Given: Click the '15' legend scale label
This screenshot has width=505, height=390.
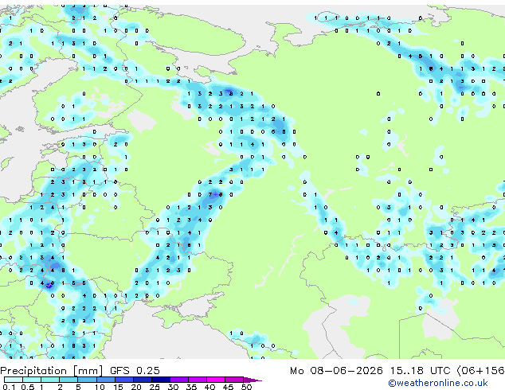Looking at the screenshot, I should point(118,387).
